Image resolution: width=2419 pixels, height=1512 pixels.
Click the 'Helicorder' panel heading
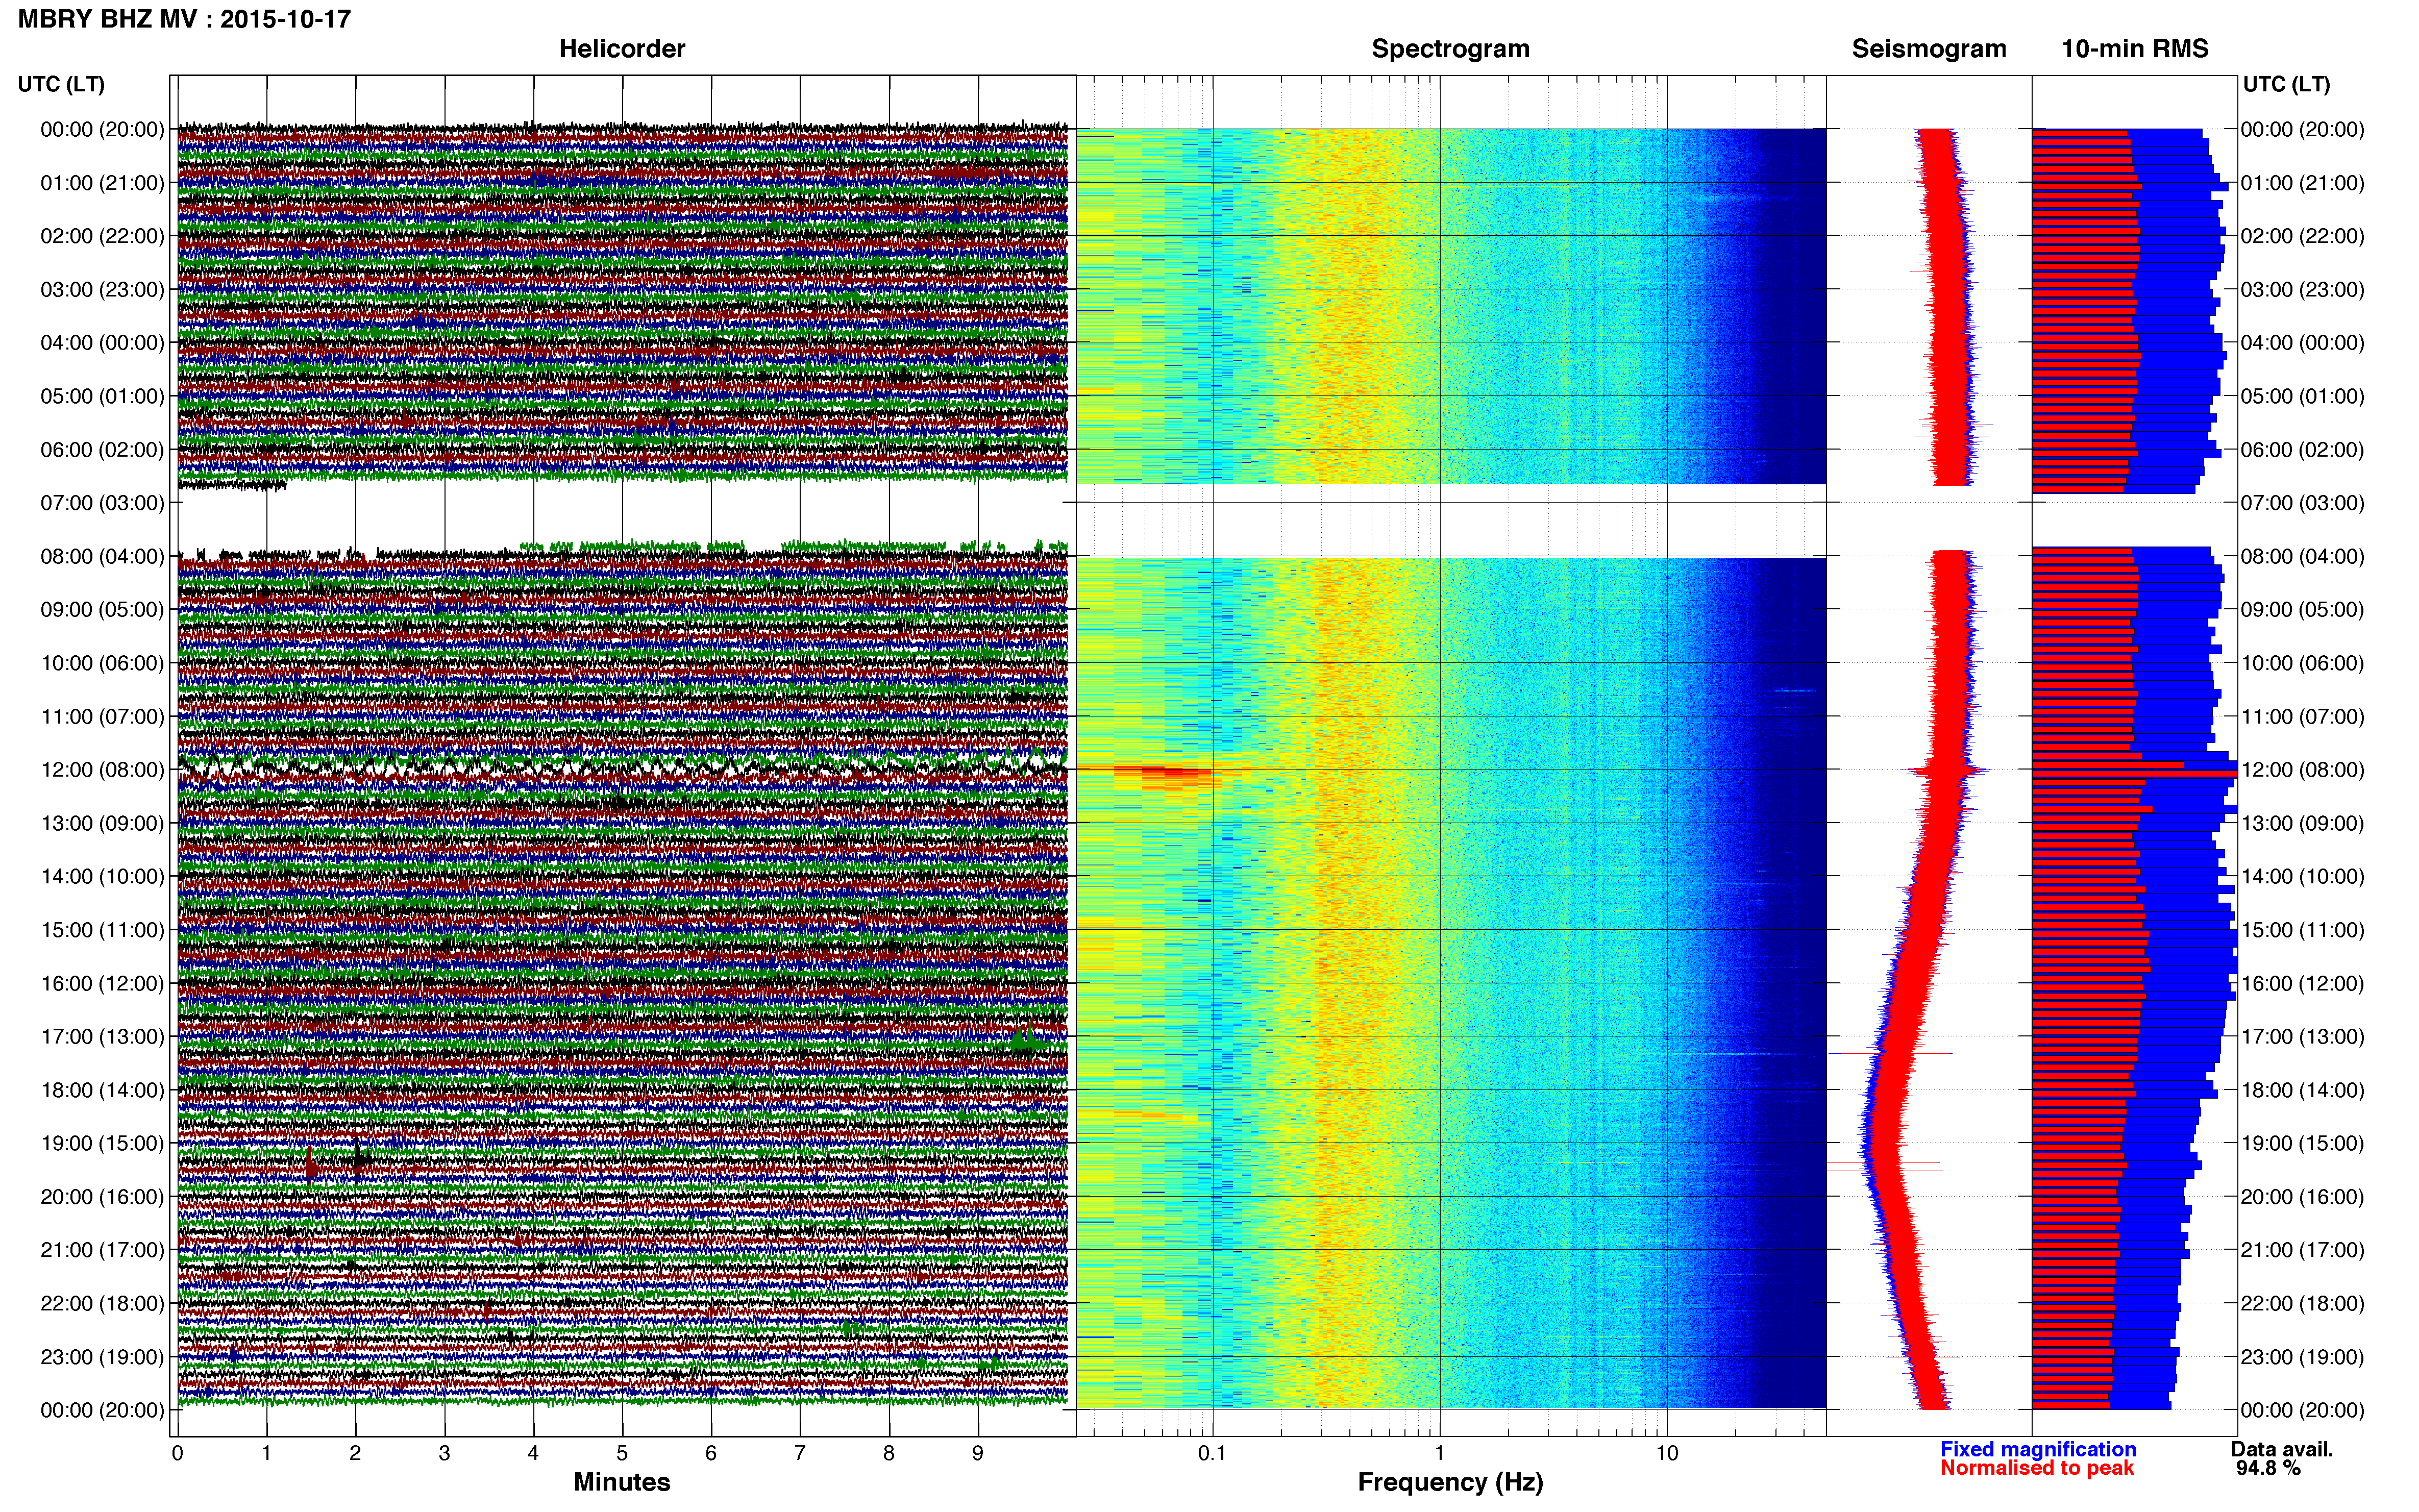622,49
